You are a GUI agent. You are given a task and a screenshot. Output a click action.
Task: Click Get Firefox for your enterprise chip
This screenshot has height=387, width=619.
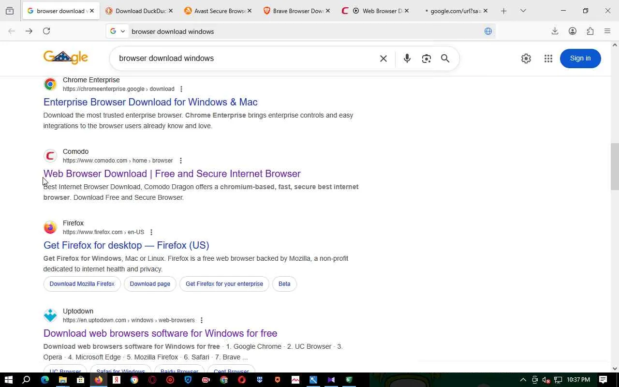(224, 284)
